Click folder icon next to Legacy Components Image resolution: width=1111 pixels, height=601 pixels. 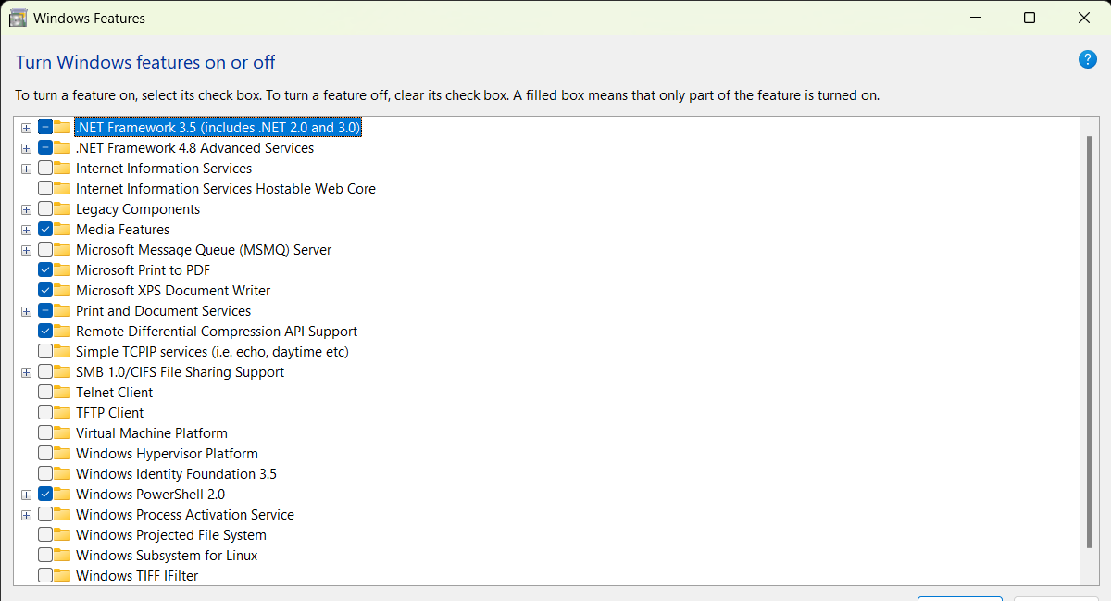(x=62, y=209)
